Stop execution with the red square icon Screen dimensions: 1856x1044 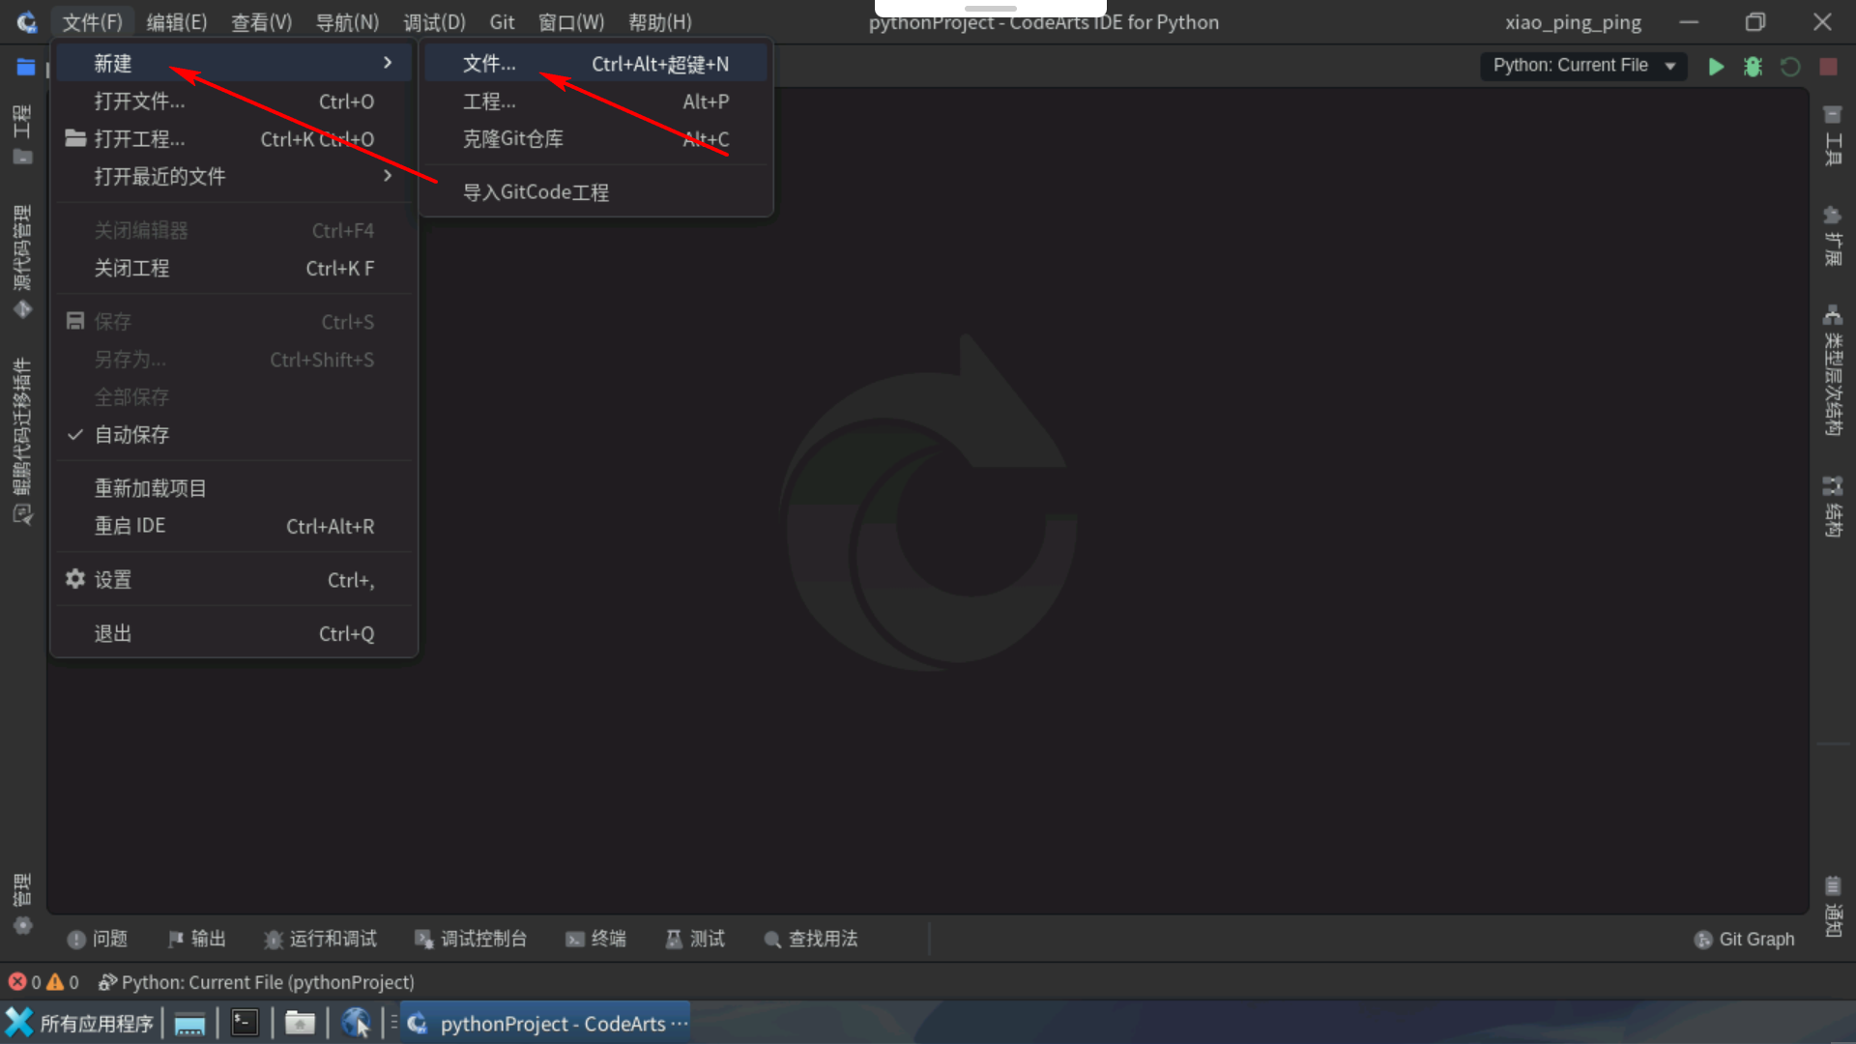(x=1828, y=67)
